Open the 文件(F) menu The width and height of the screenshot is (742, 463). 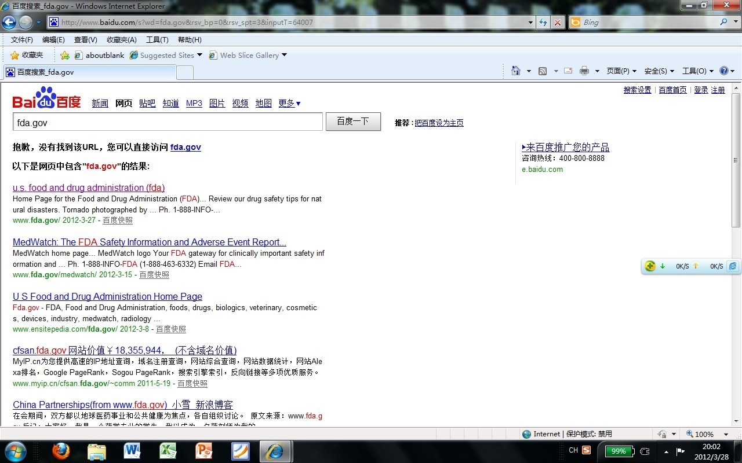point(22,40)
